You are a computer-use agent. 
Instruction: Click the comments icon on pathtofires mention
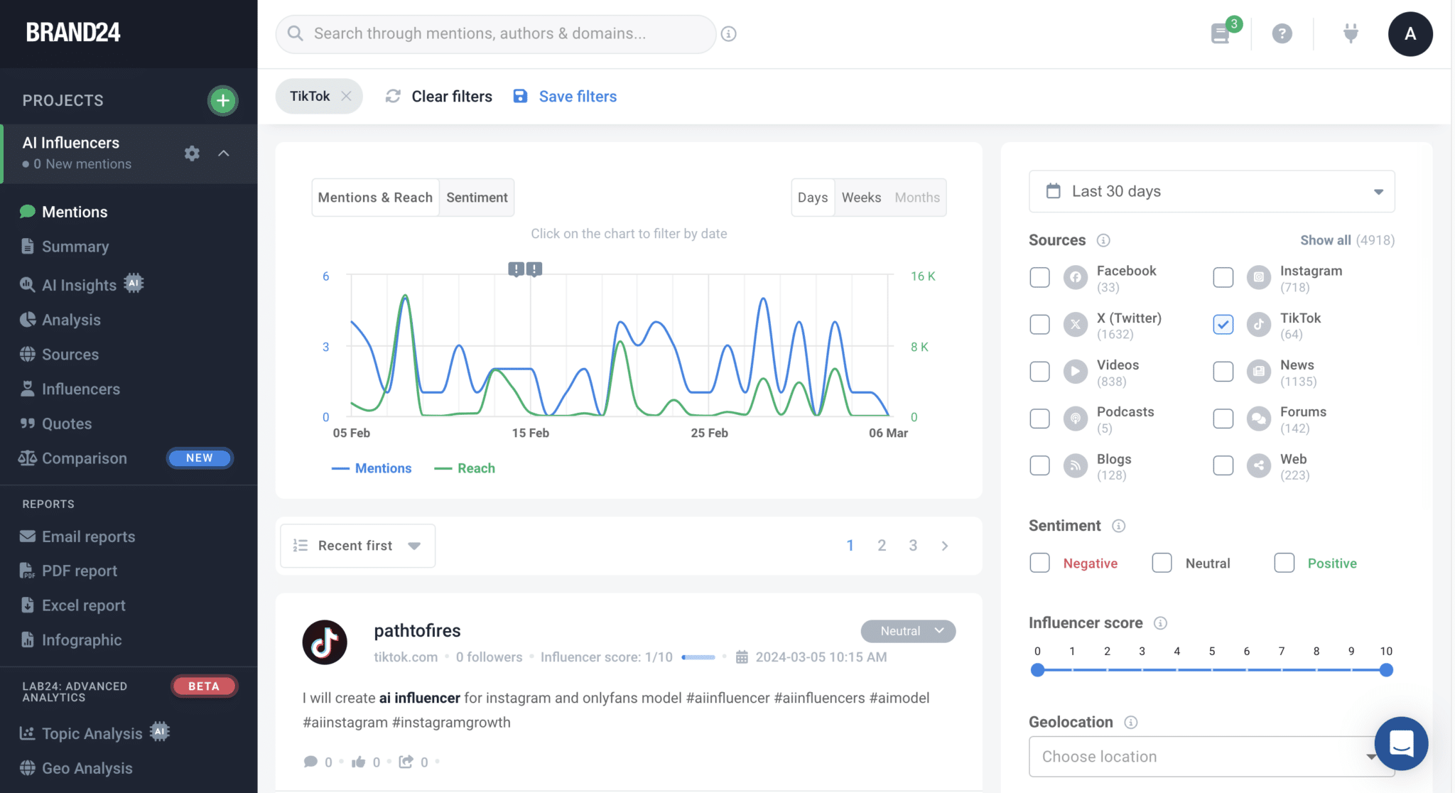310,762
